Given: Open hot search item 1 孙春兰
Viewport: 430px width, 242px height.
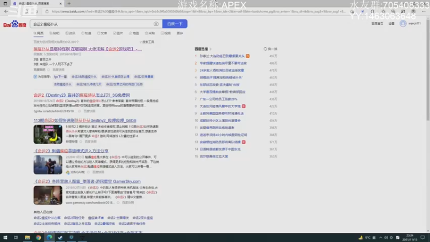Looking at the screenshot, I should click(222, 56).
